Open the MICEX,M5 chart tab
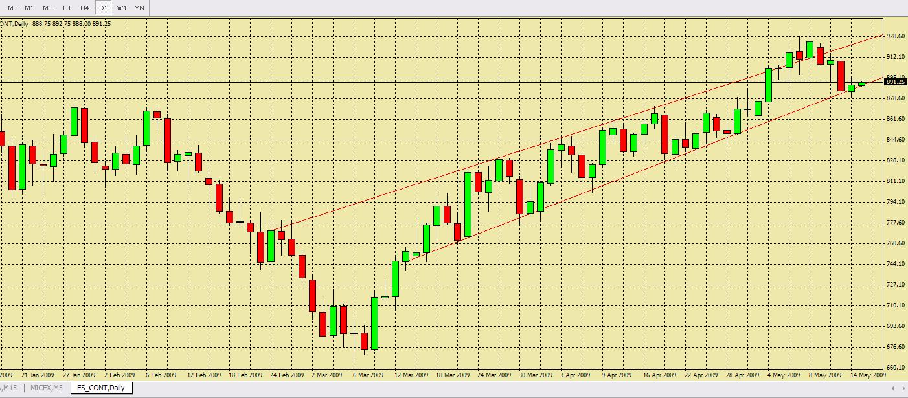This screenshot has width=908, height=398. [48, 388]
